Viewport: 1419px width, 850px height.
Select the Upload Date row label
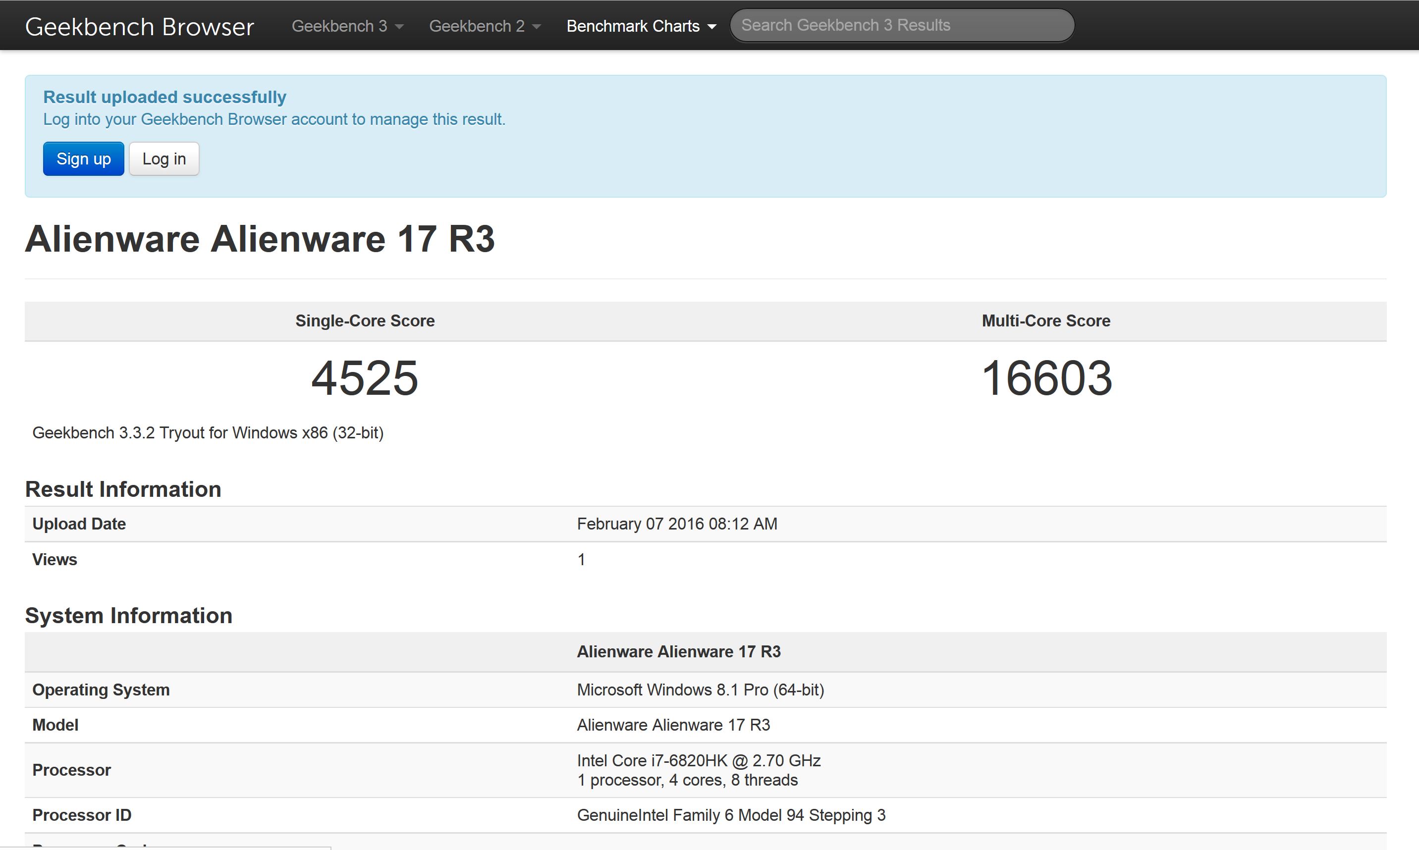click(79, 524)
